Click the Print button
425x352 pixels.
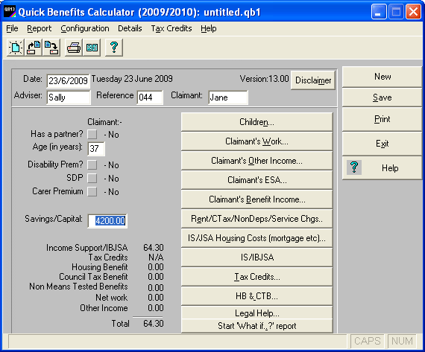coord(382,119)
